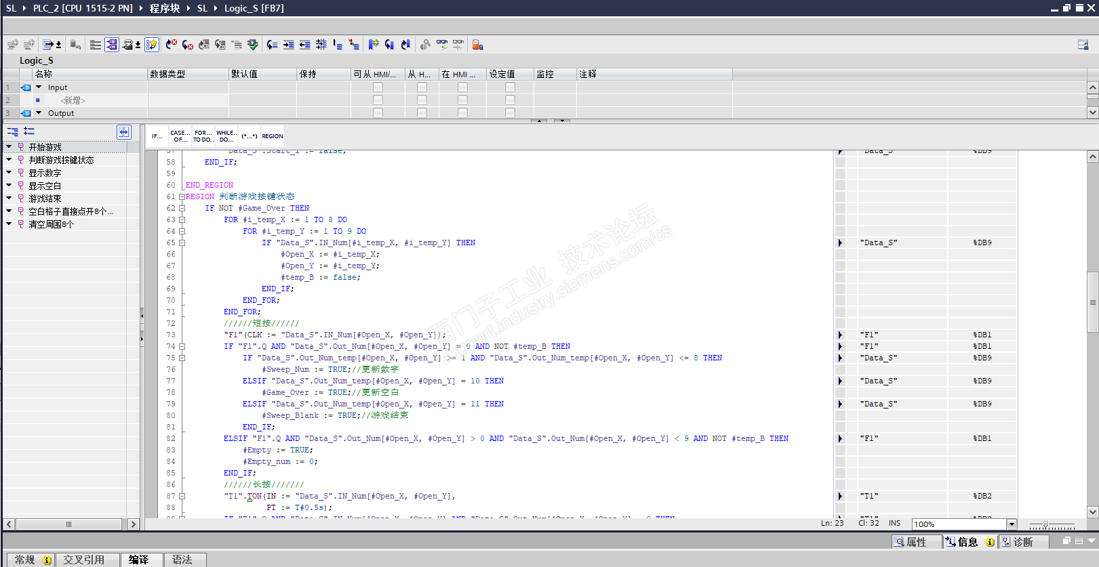Viewport: 1099px width, 567px height.
Task: Click the red-marked lines icon before the bookmark icons
Action: click(x=354, y=45)
